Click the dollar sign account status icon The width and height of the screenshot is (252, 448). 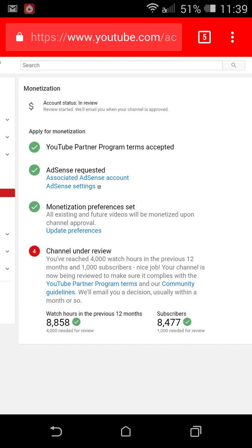coord(31,106)
